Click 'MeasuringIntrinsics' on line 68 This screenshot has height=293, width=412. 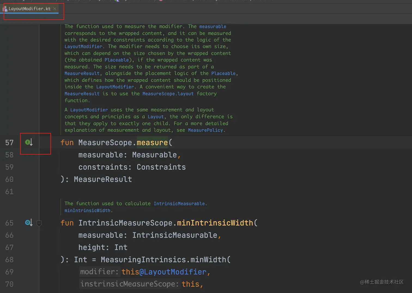(143, 260)
